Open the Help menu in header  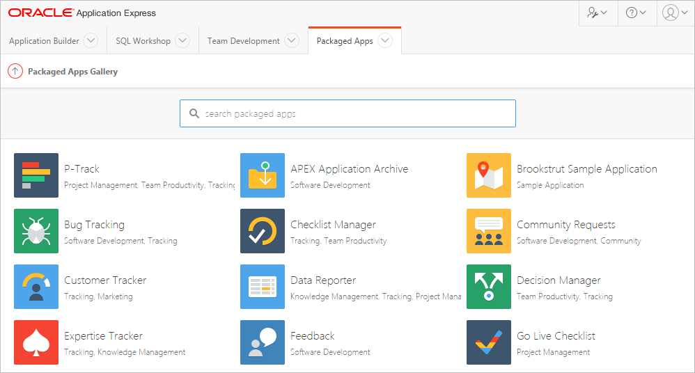tap(636, 13)
